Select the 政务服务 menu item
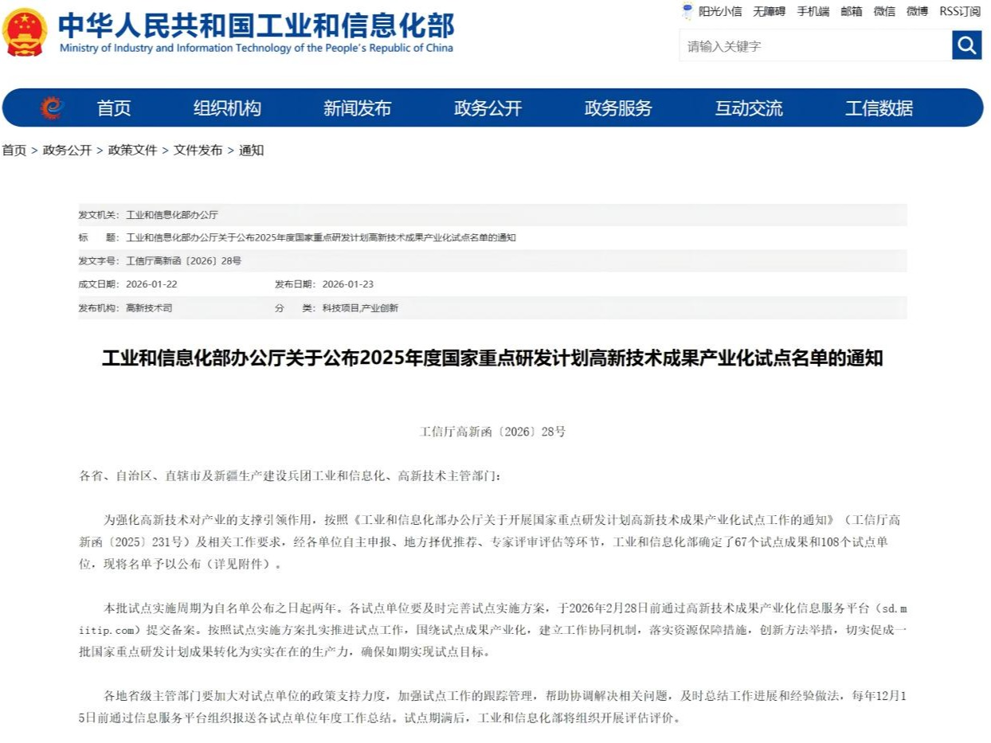 click(618, 108)
